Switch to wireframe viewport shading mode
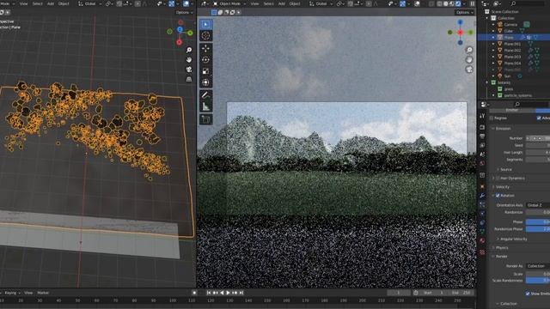This screenshot has width=550, height=309. point(439,3)
